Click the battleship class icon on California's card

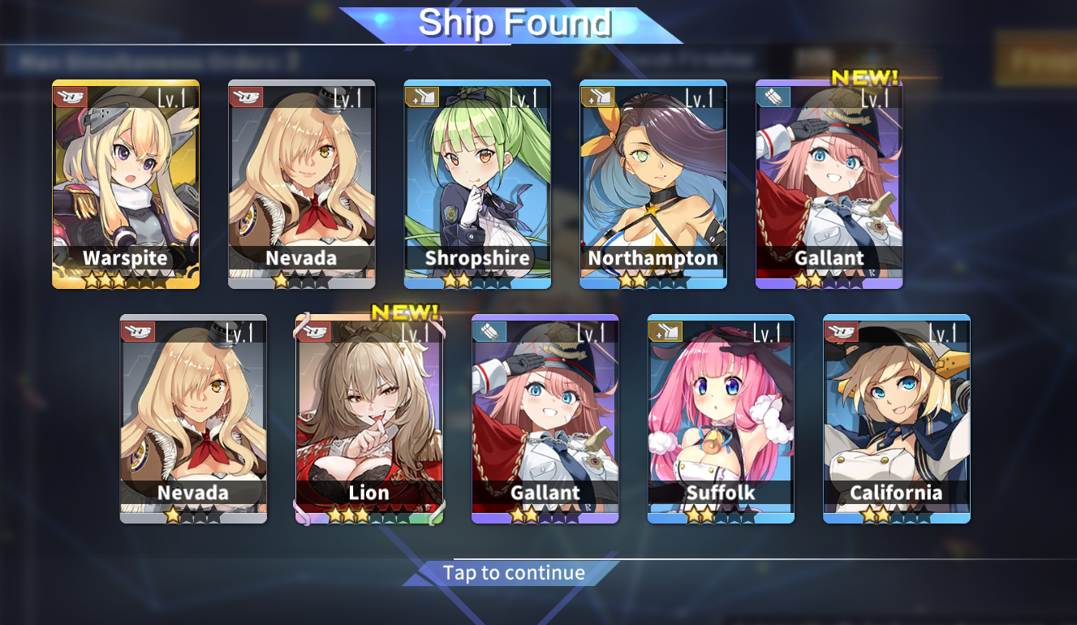842,331
